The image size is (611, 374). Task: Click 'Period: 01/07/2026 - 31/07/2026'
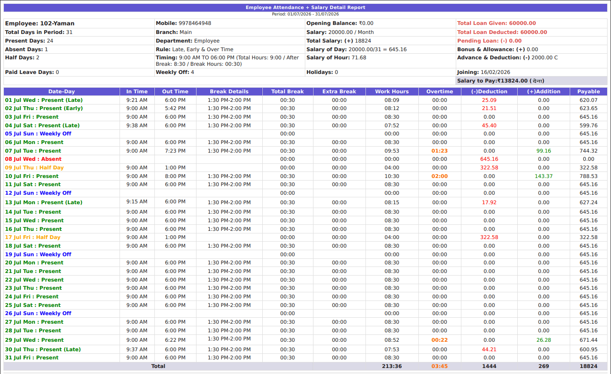305,14
